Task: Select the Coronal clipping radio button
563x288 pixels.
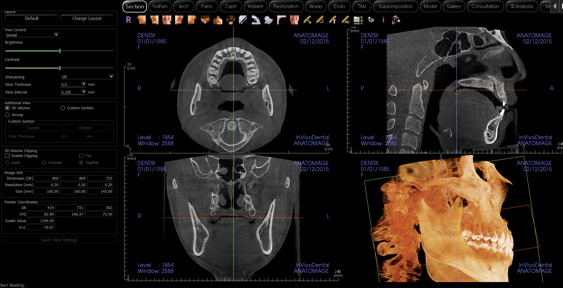Action: coord(44,163)
